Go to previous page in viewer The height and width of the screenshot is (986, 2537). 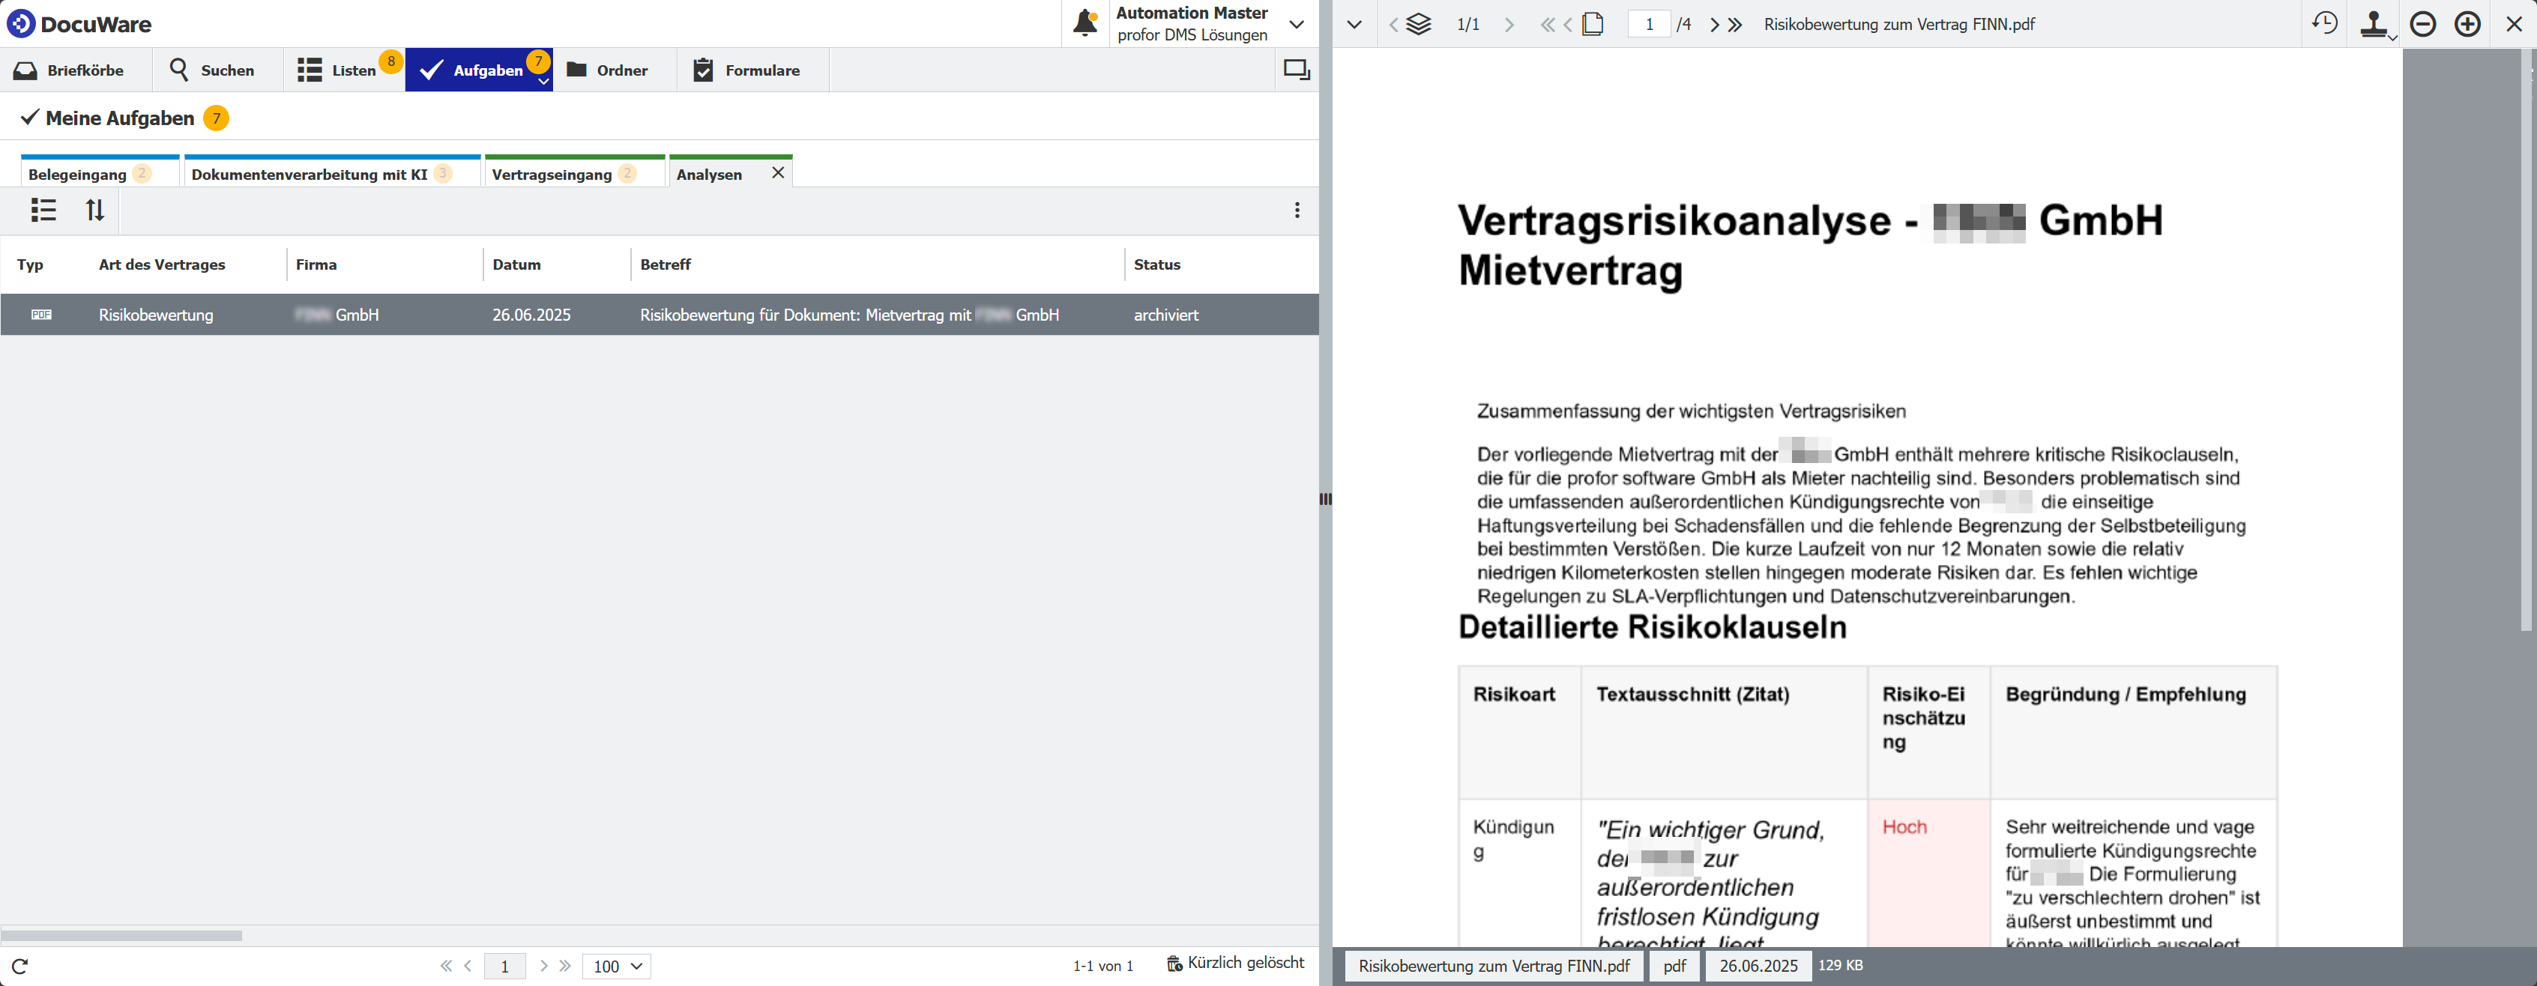(1567, 24)
